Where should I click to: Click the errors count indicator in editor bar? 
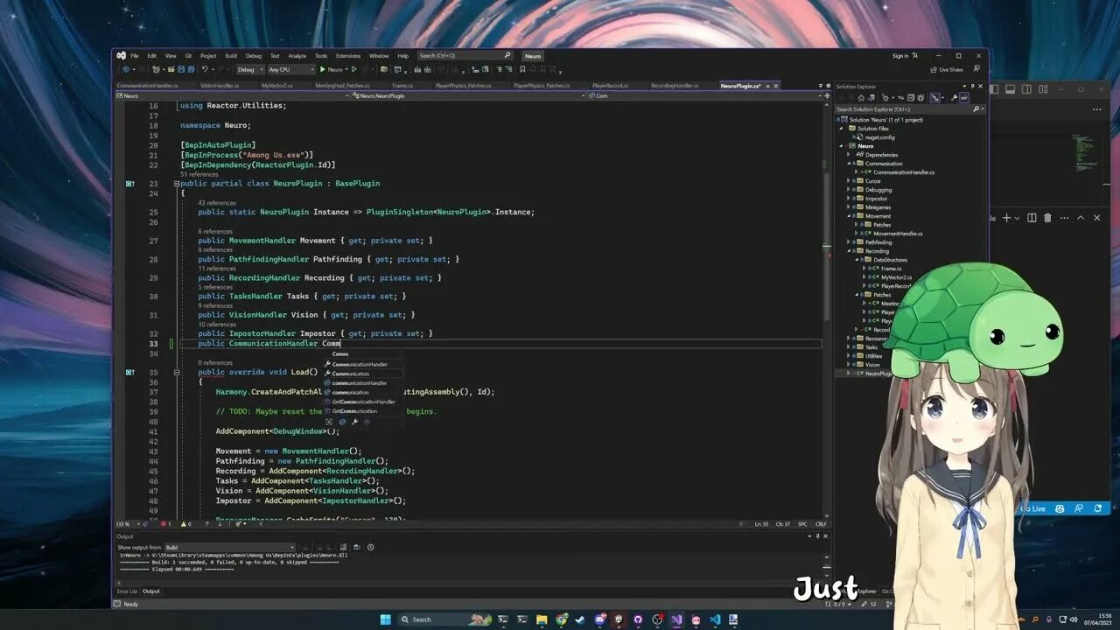165,524
